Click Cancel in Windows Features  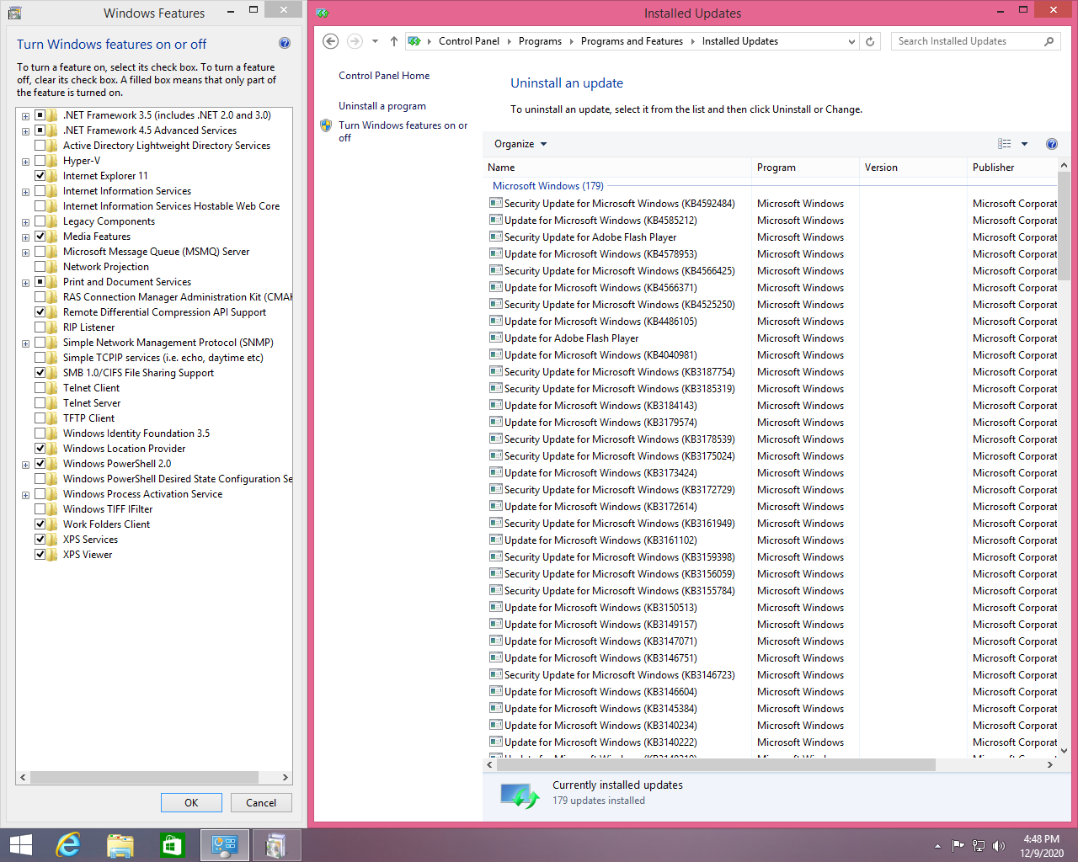click(261, 802)
